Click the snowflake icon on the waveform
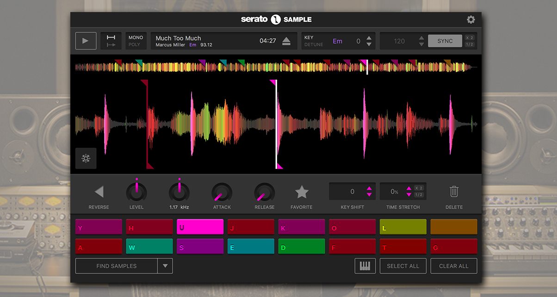 tap(86, 158)
